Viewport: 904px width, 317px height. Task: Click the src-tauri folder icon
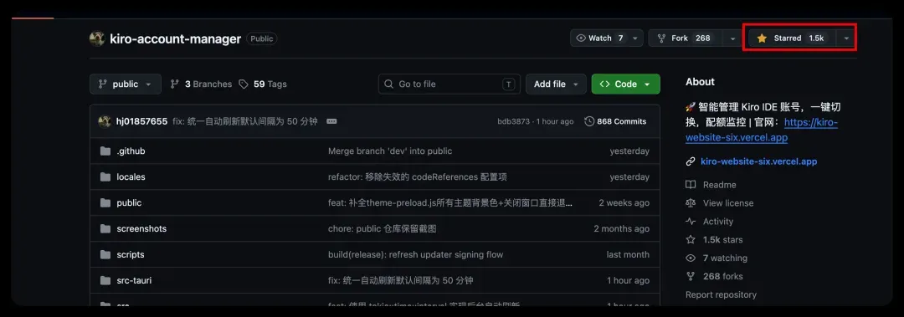(x=105, y=281)
